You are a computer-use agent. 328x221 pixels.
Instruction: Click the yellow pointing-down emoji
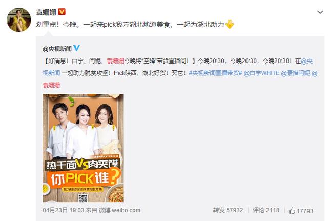click(x=230, y=24)
